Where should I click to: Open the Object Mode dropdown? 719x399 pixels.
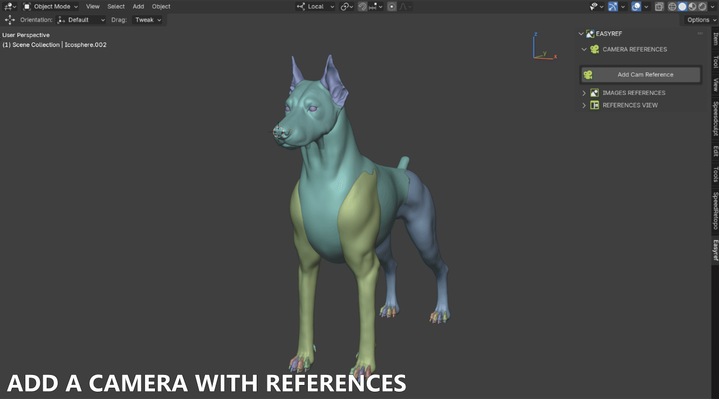click(50, 6)
